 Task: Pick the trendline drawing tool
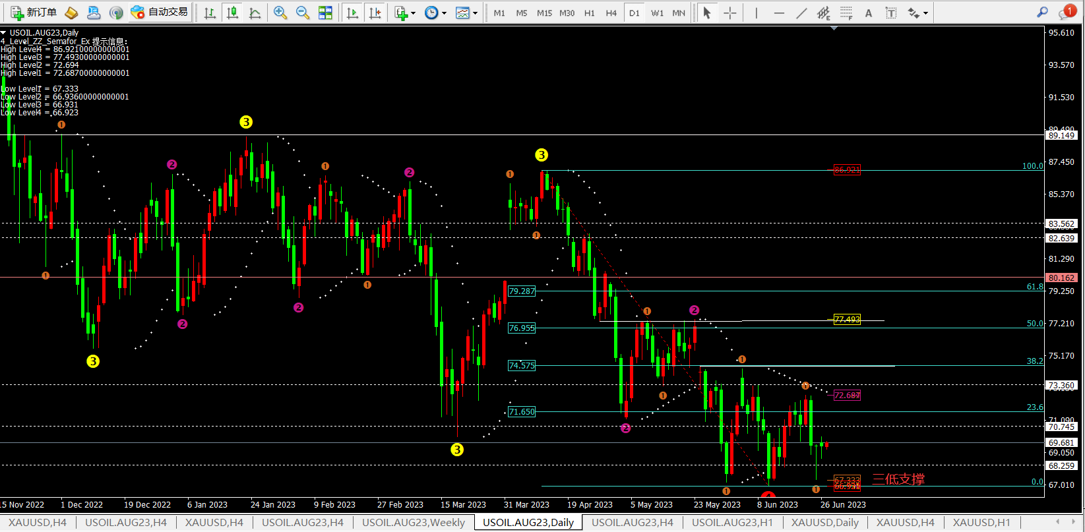[801, 13]
